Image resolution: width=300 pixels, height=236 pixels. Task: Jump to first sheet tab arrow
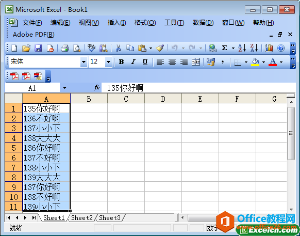pyautogui.click(x=8, y=217)
